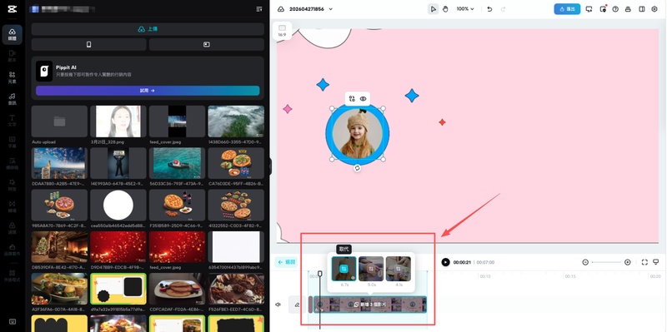Open the 文字 text tab in sidebar

pos(13,121)
